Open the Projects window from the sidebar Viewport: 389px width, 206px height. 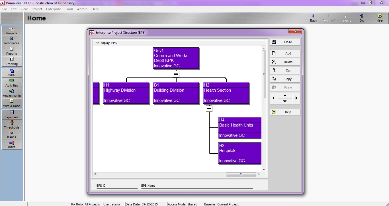[11, 30]
